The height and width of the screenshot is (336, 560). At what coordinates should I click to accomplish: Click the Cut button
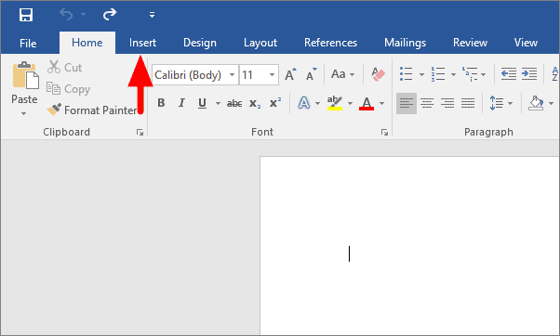point(64,67)
